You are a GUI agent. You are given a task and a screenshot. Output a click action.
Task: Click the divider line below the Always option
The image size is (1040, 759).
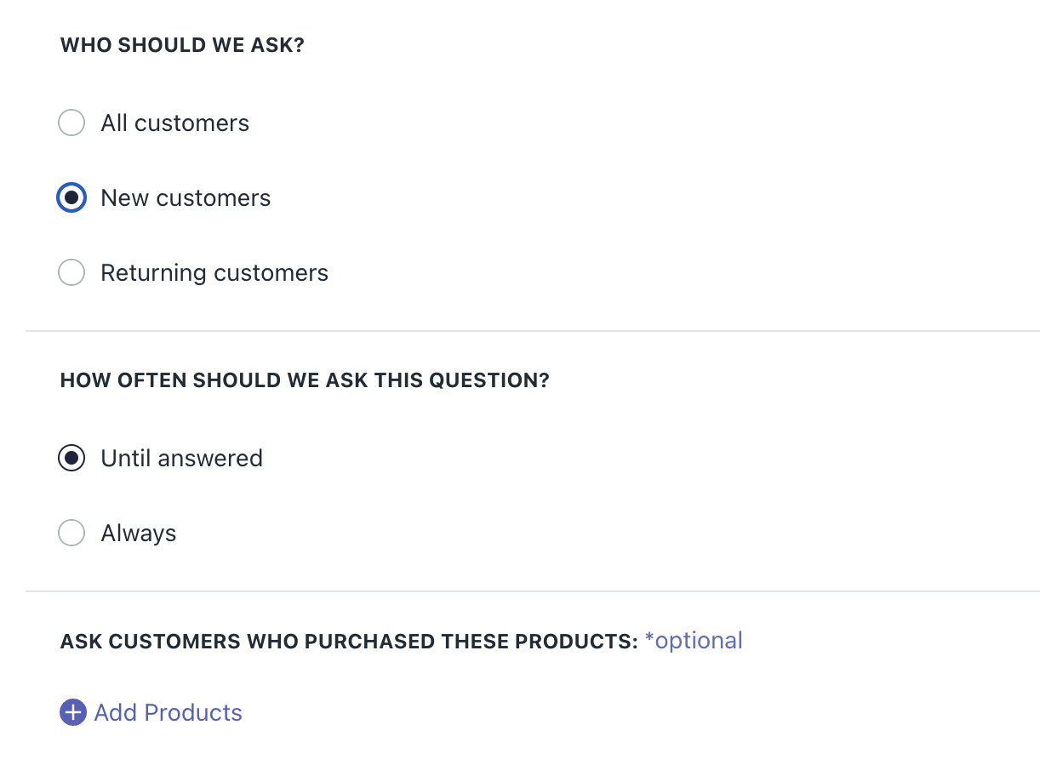[533, 591]
